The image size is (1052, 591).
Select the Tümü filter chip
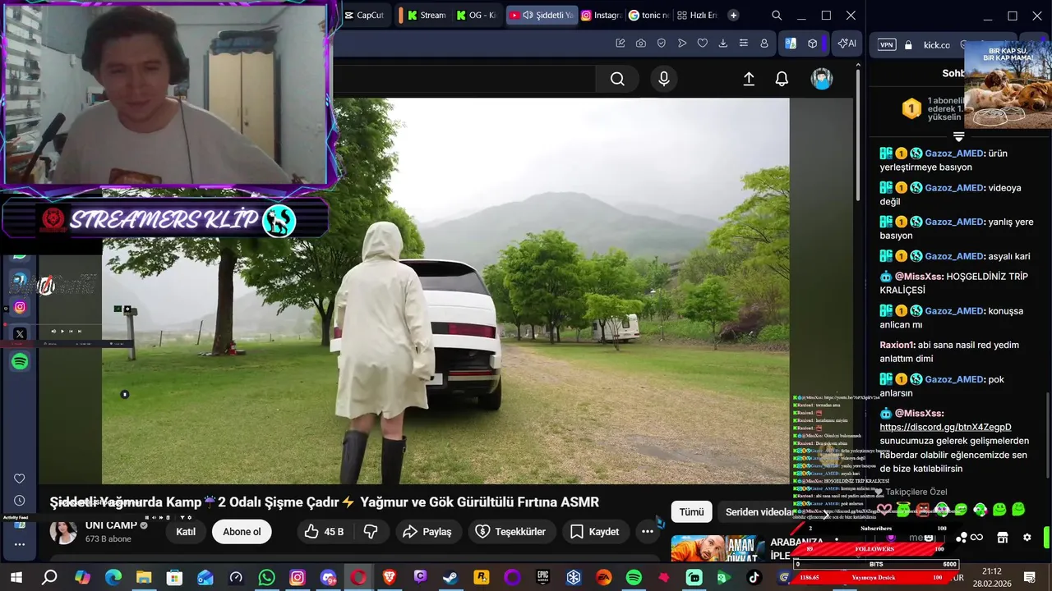click(691, 512)
